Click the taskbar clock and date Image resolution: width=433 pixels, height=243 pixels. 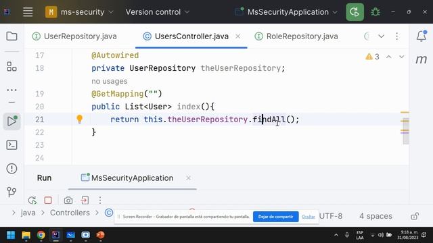tap(407, 235)
